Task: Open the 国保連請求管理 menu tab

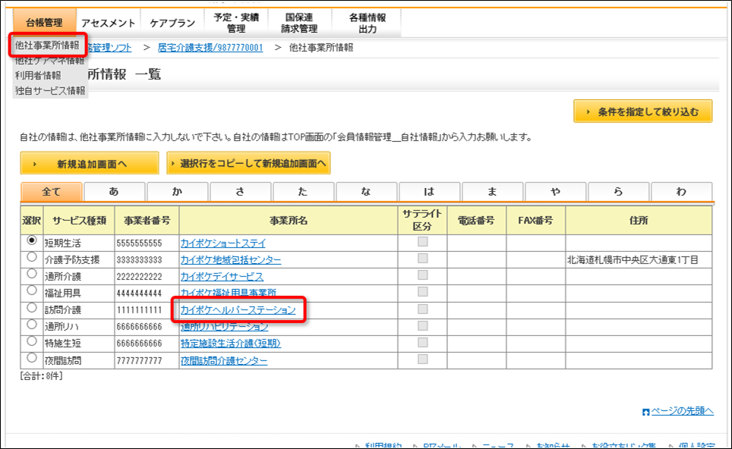Action: click(299, 23)
